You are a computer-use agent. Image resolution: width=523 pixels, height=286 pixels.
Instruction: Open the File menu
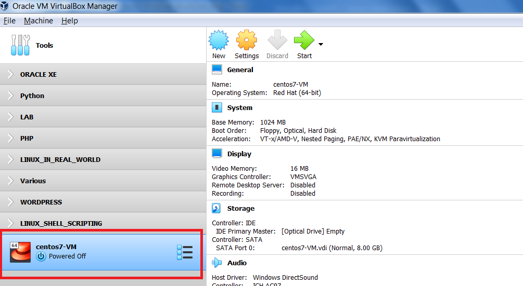tap(9, 21)
